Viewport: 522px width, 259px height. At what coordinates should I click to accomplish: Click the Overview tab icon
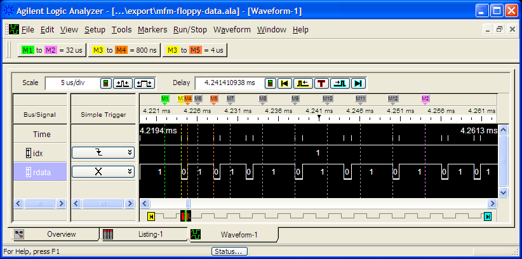tap(18, 234)
